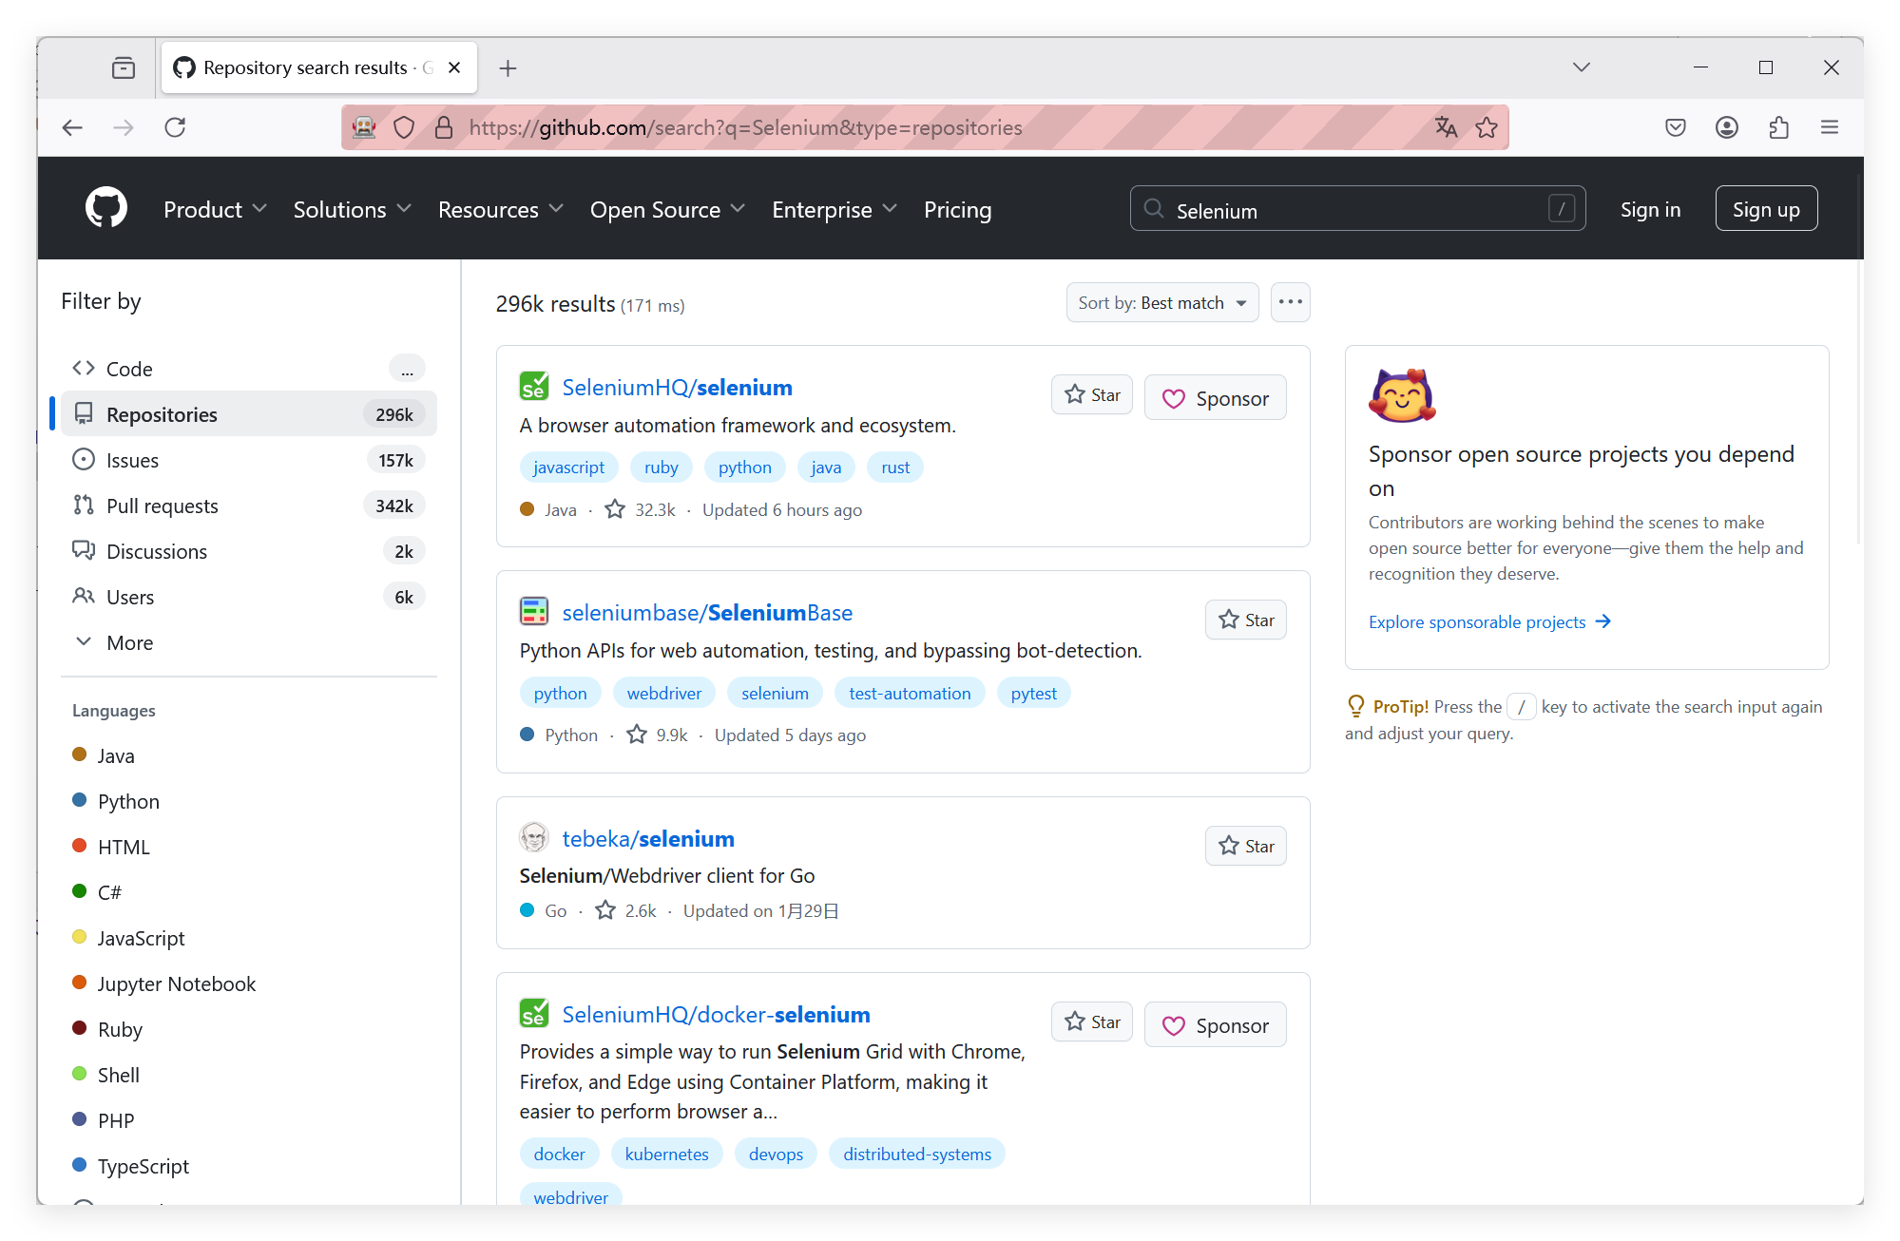Click the Firefox translate page icon
This screenshot has height=1241, width=1900.
click(x=1446, y=127)
